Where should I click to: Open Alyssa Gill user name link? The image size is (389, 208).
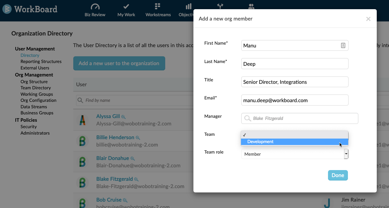[108, 116]
